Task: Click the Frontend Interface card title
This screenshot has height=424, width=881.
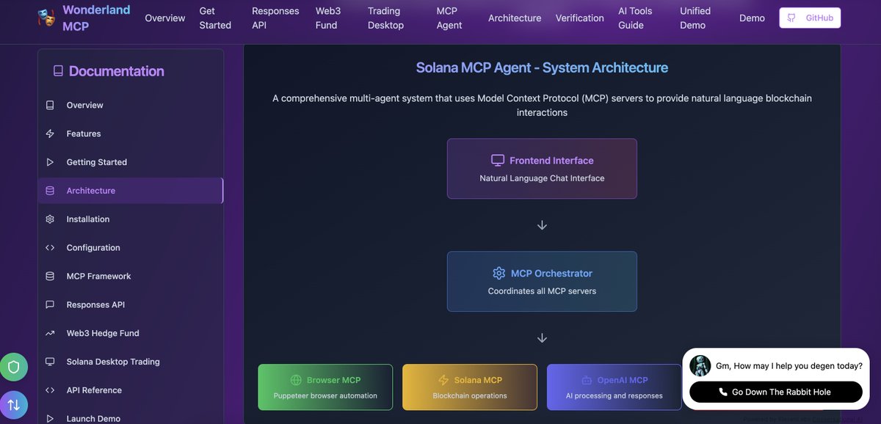Action: [551, 161]
